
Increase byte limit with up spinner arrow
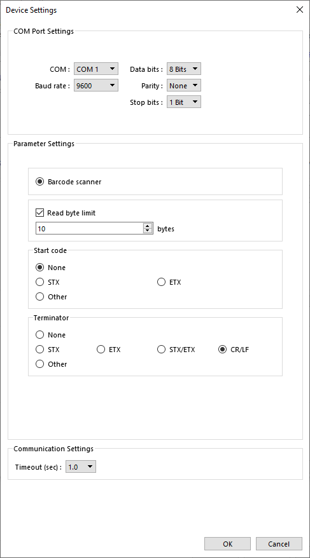click(148, 226)
